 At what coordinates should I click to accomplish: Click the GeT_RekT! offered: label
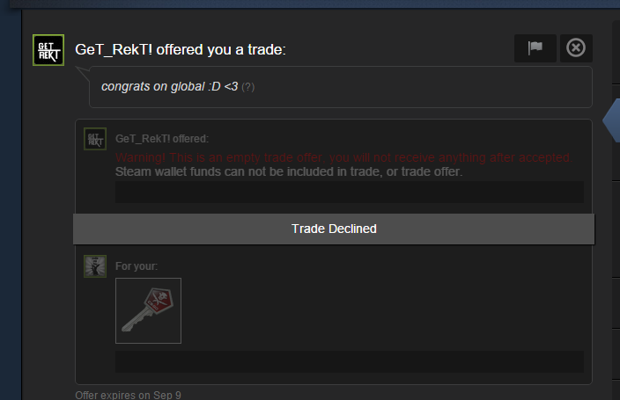click(162, 139)
